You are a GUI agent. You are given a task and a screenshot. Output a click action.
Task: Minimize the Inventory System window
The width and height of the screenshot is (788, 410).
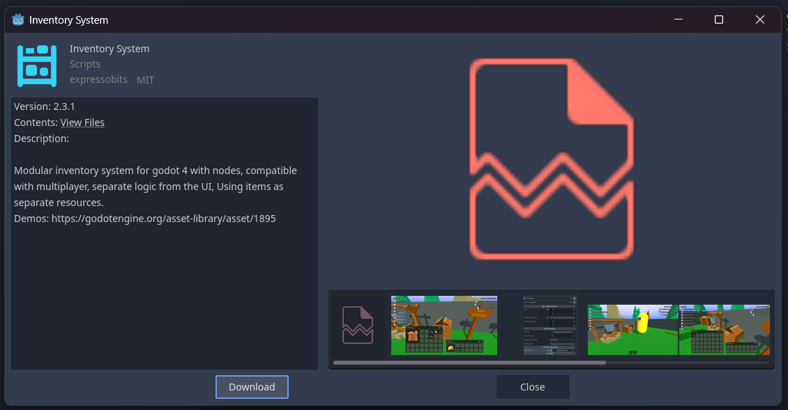679,19
